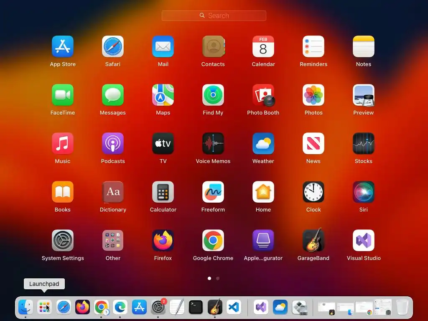This screenshot has width=428, height=321.
Task: Open Microsoft Edge in the Dock
Action: coord(120,307)
